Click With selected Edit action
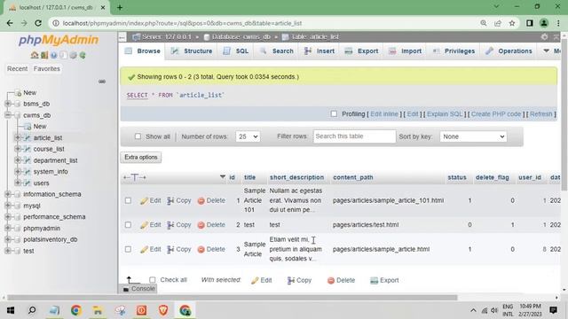The height and width of the screenshot is (319, 568). [261, 280]
